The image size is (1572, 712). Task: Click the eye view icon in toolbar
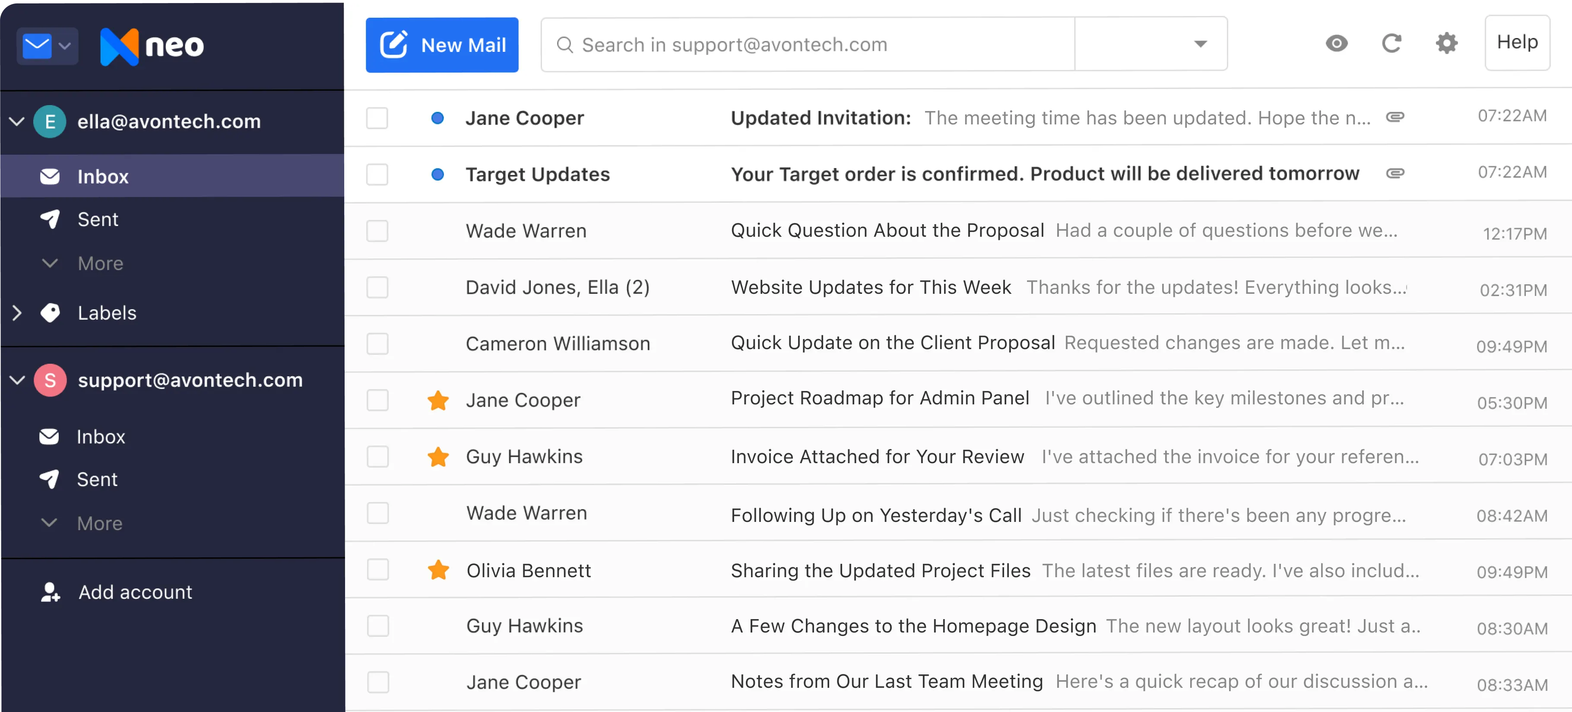pyautogui.click(x=1337, y=43)
